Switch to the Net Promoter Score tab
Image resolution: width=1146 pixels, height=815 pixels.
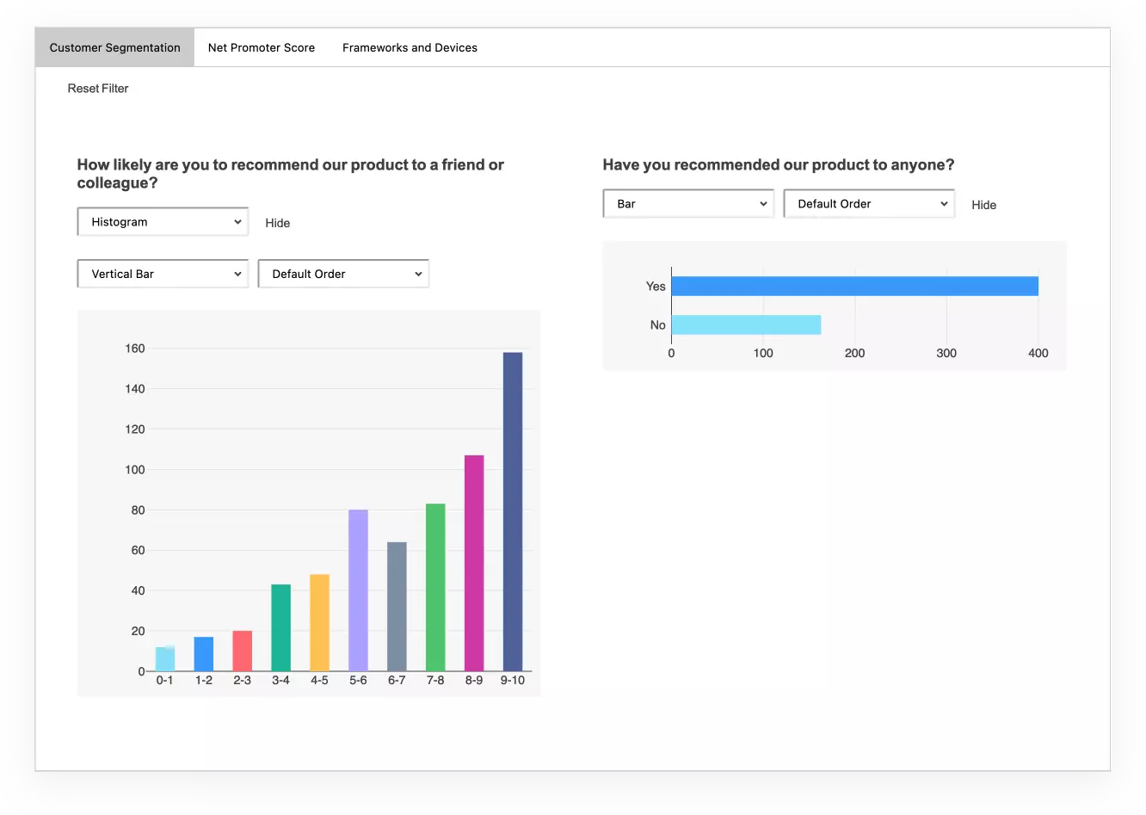pyautogui.click(x=261, y=47)
